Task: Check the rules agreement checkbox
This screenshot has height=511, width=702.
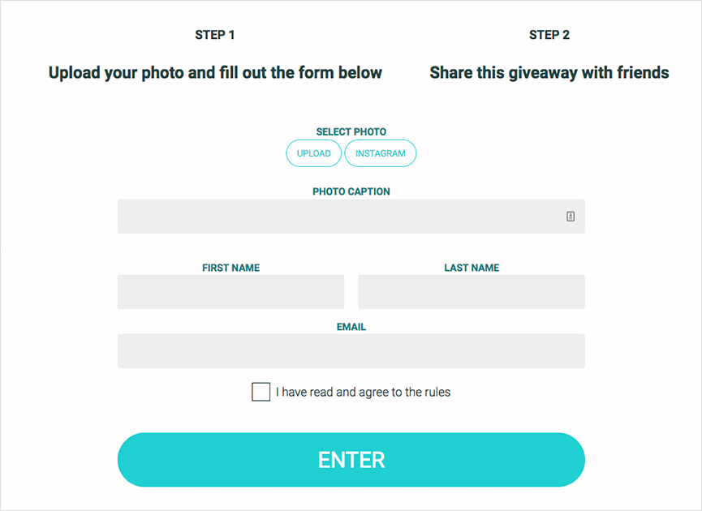Action: point(261,392)
